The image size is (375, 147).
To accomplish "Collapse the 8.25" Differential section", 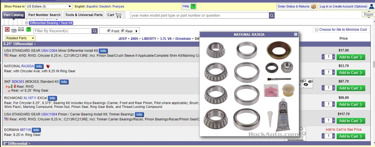I will 35,44.
